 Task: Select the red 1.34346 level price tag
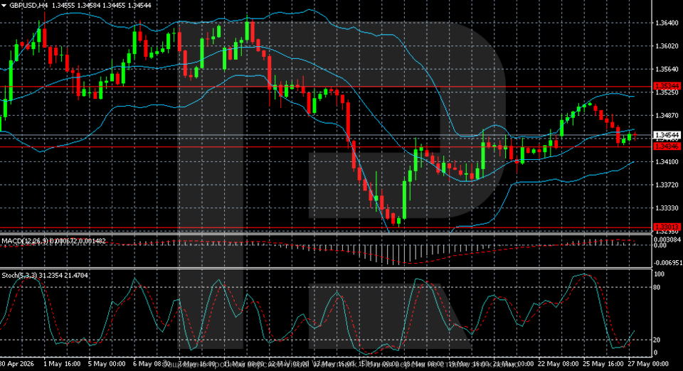(667, 146)
